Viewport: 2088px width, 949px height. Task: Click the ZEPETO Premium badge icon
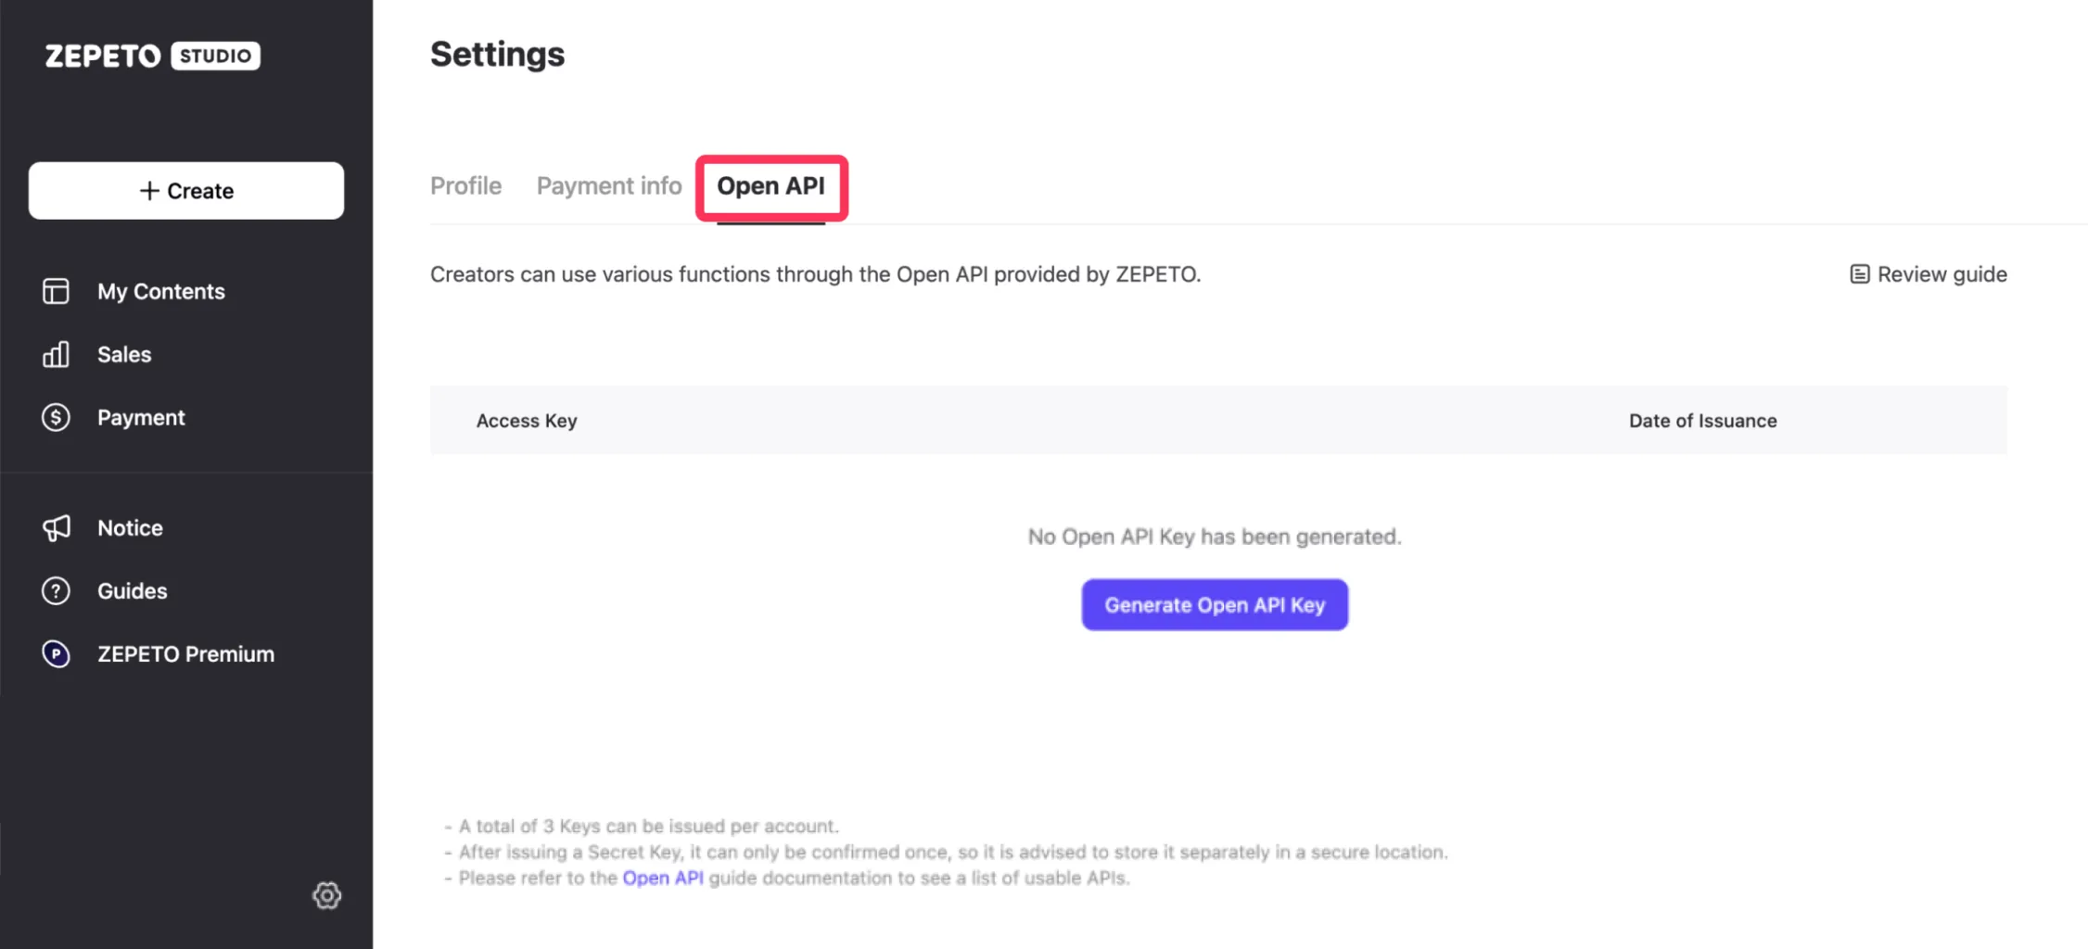tap(56, 653)
